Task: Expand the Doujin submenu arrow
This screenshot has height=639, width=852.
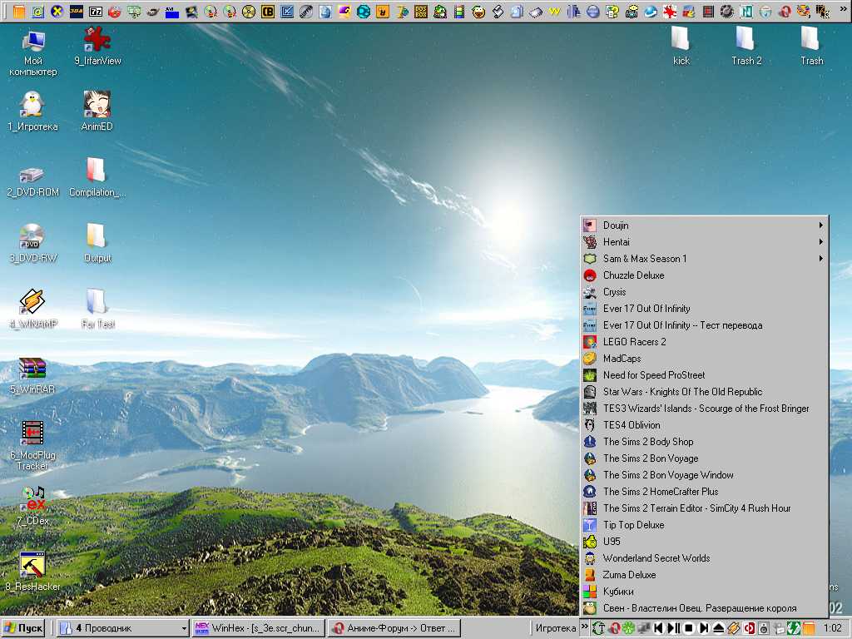Action: [820, 225]
